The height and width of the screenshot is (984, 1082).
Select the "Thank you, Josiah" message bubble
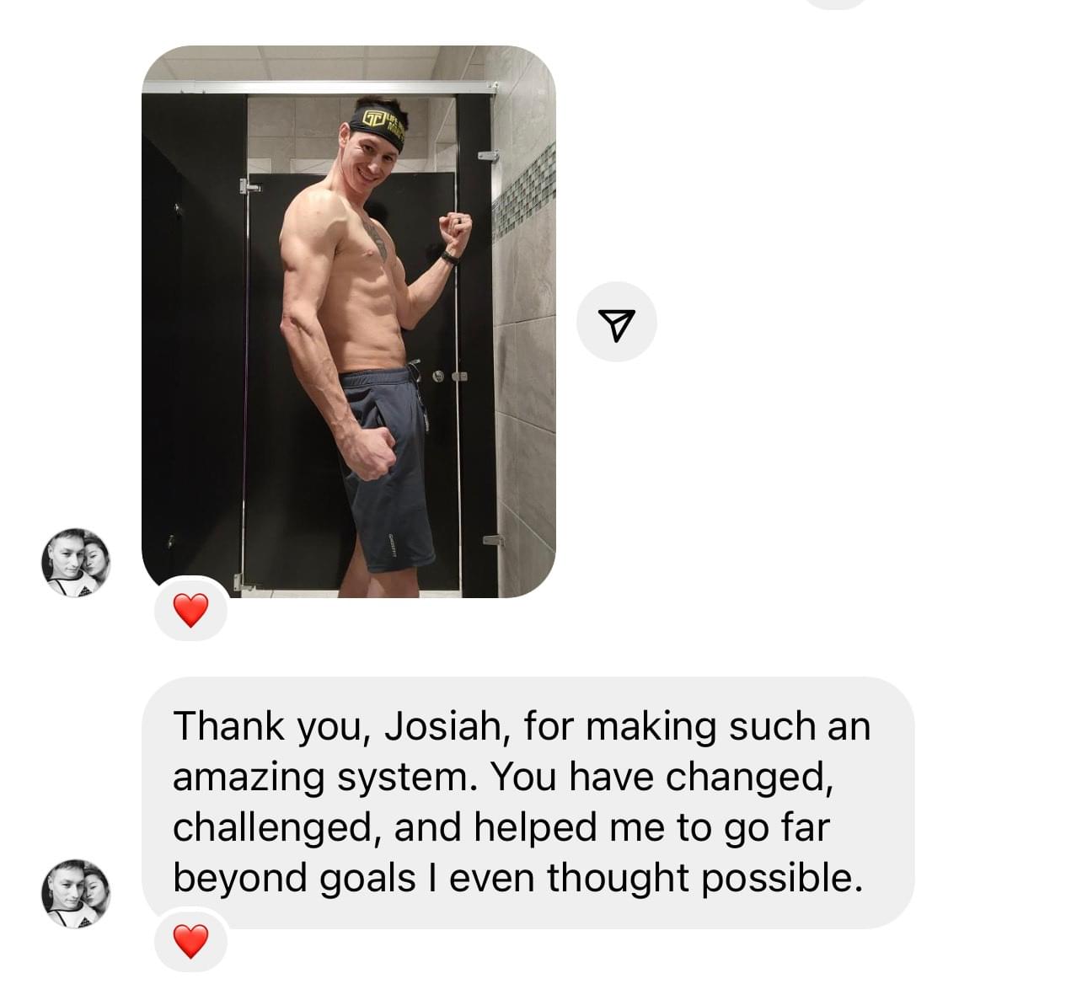pos(528,802)
